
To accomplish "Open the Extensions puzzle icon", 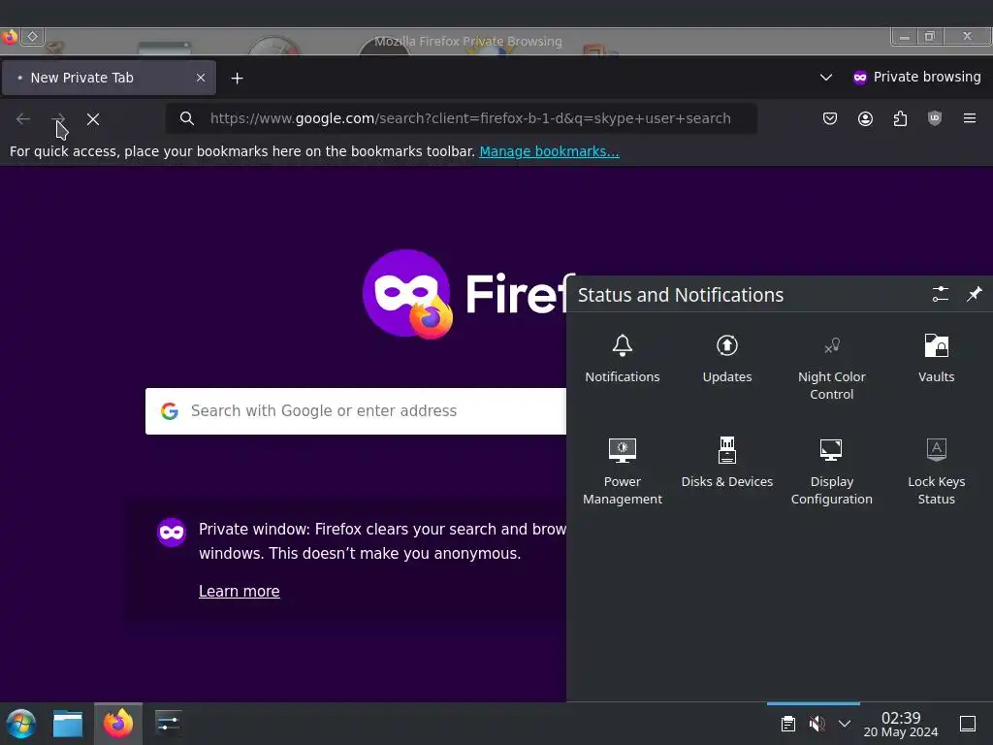I will [x=899, y=118].
